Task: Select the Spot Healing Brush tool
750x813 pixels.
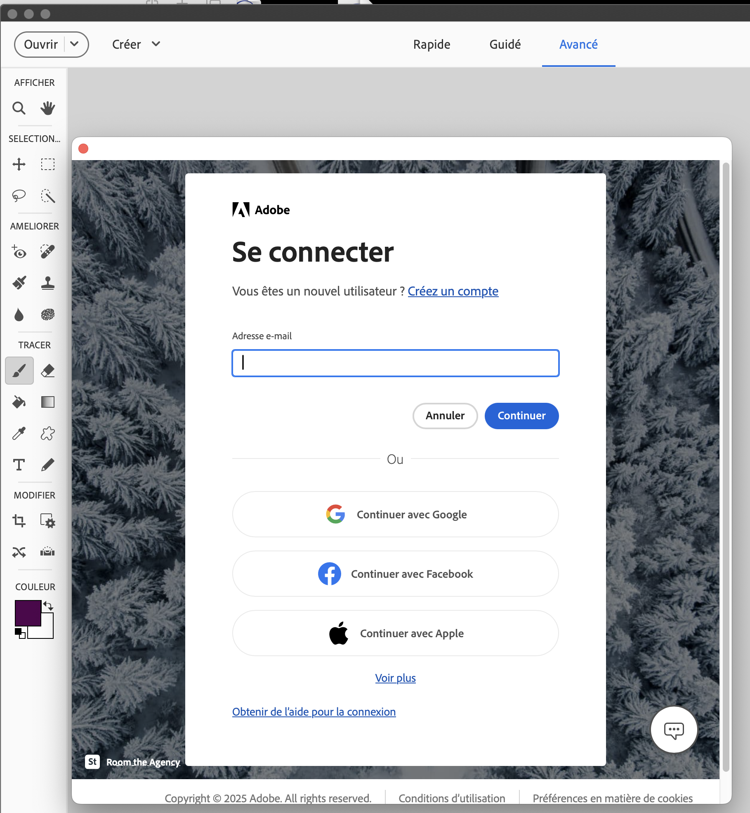Action: tap(48, 252)
